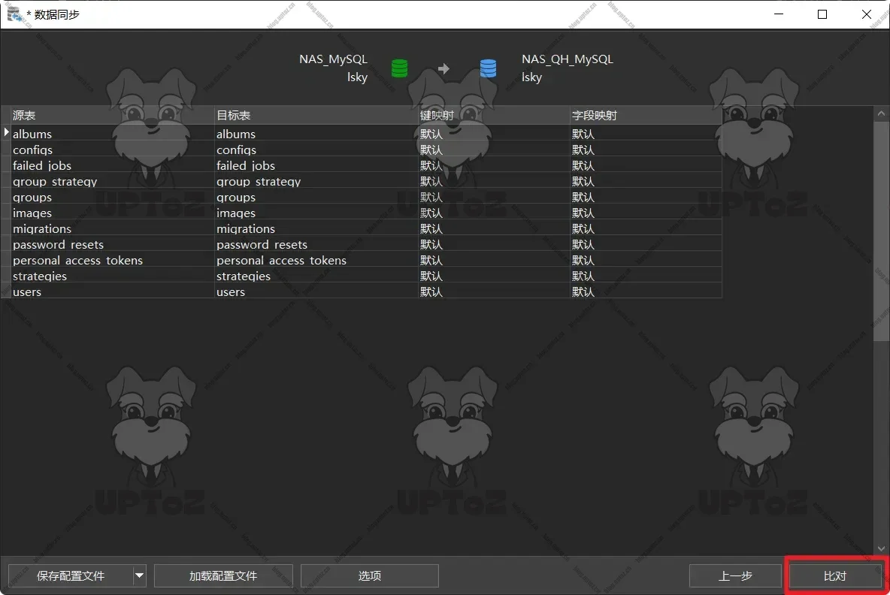Viewport: 890px width, 595px height.
Task: Click key mapping 默认 for users row
Action: [494, 292]
